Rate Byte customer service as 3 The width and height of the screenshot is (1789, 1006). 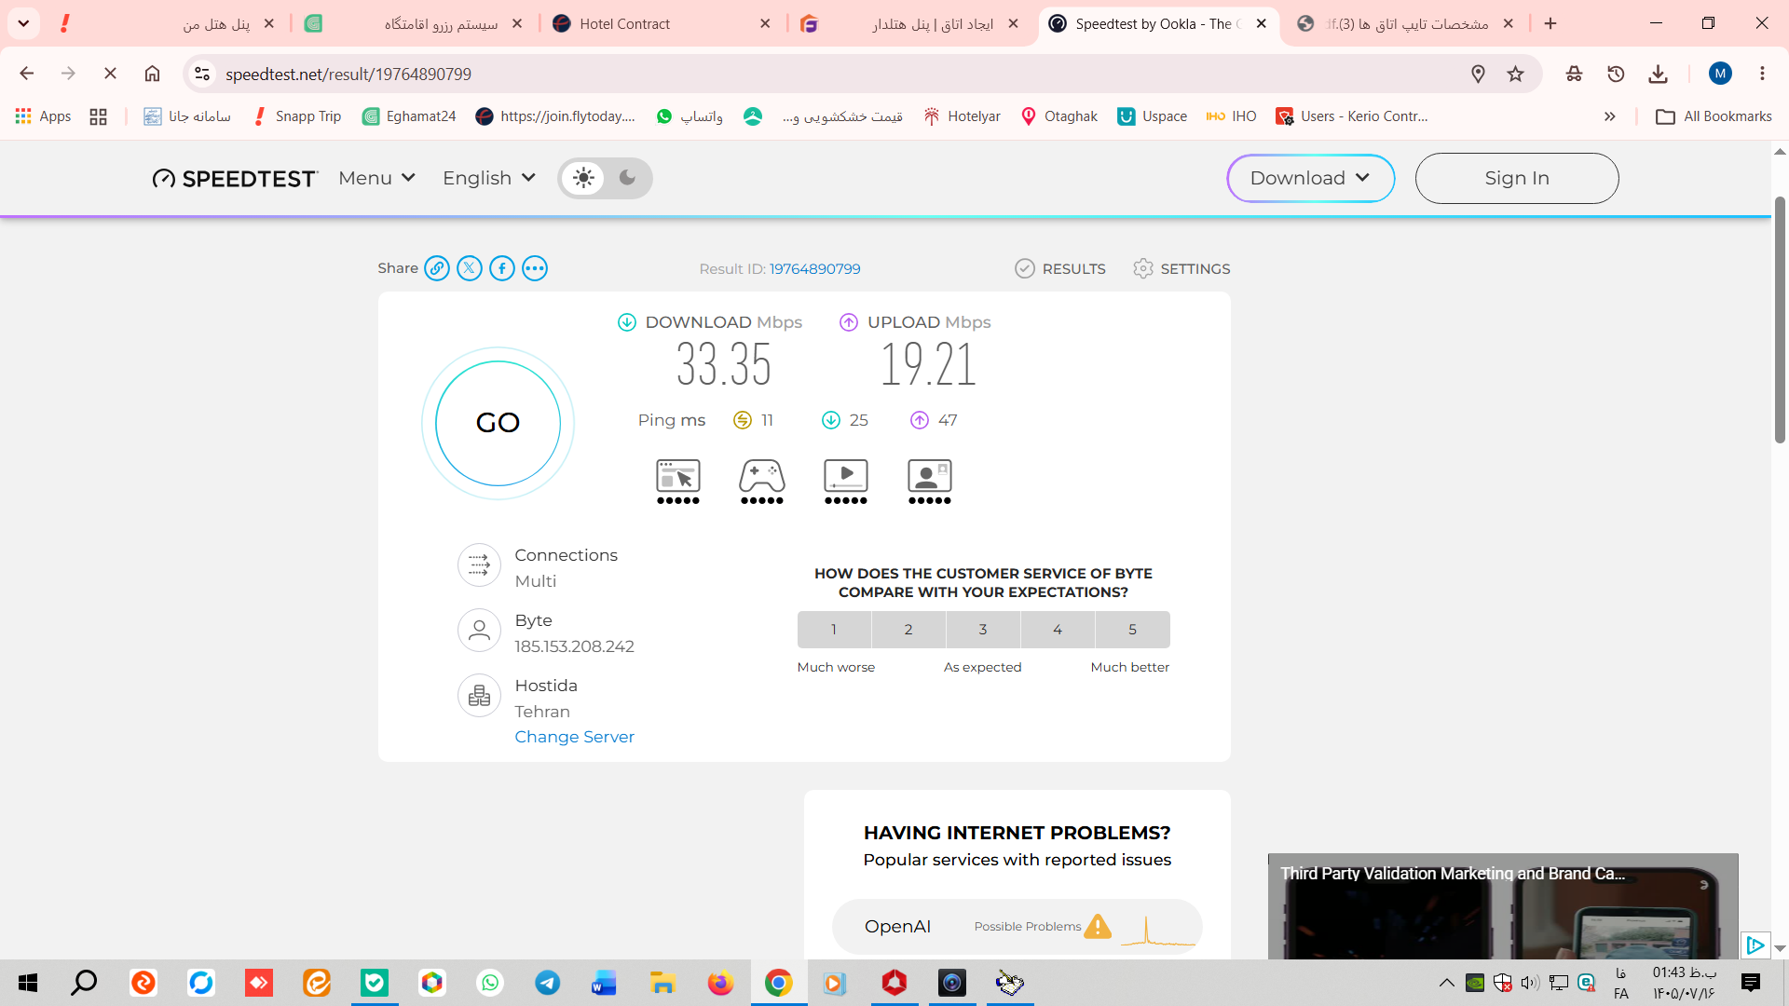983,630
